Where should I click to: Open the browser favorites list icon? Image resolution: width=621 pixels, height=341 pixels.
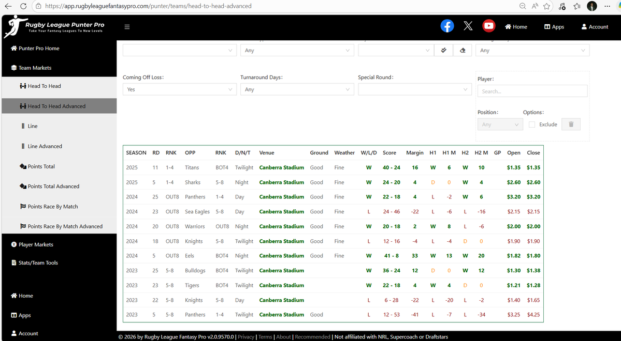point(577,6)
